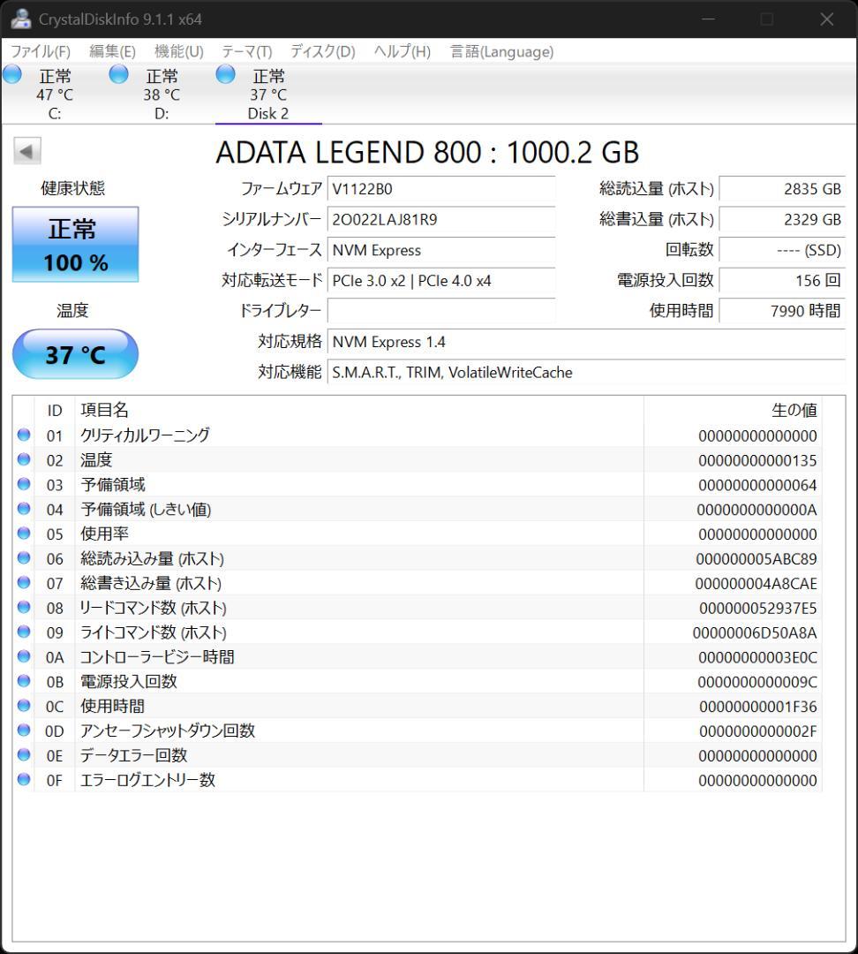Click the transfer mode field PCIe 3.0 x2
The image size is (858, 954).
click(441, 281)
